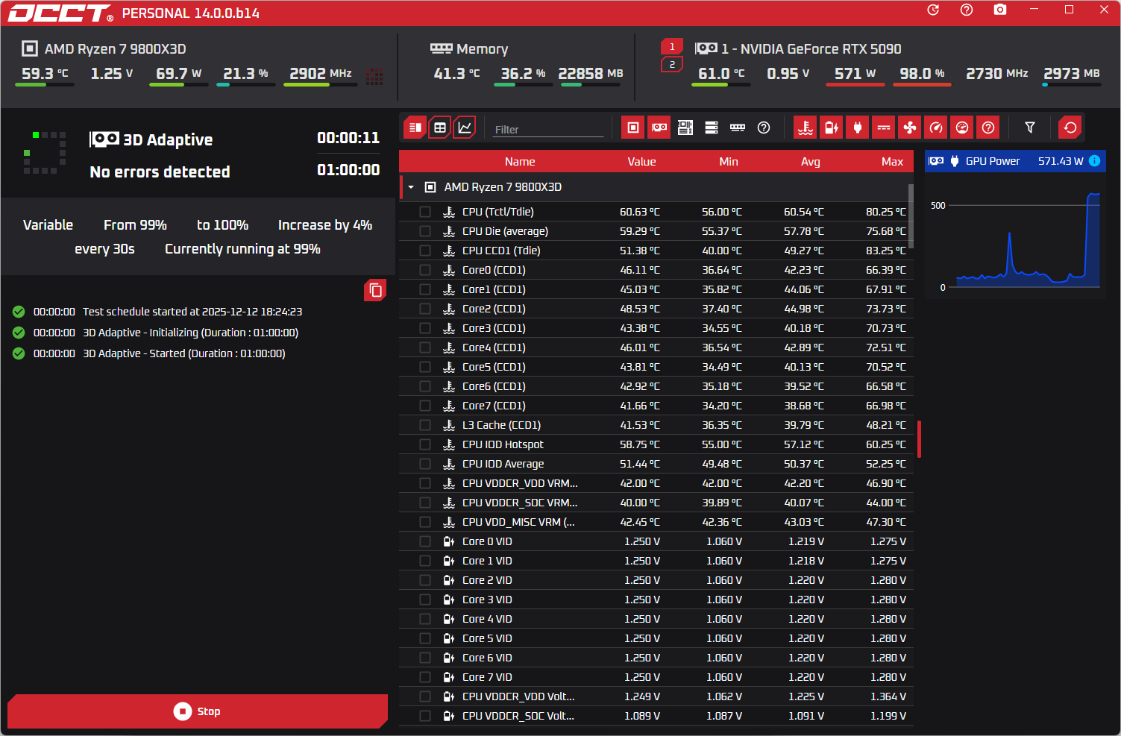Viewport: 1121px width, 736px height.
Task: Click the Core 4 VID row name
Action: [487, 619]
